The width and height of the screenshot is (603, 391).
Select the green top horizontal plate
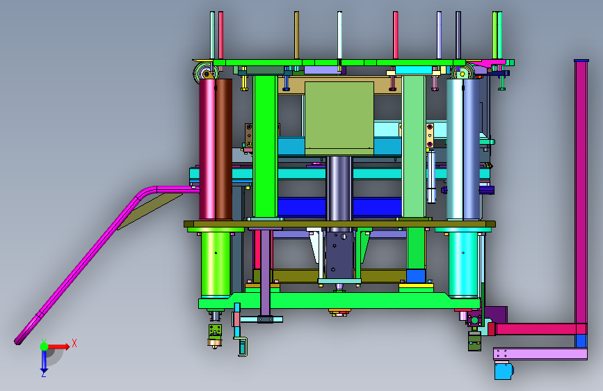(339, 63)
